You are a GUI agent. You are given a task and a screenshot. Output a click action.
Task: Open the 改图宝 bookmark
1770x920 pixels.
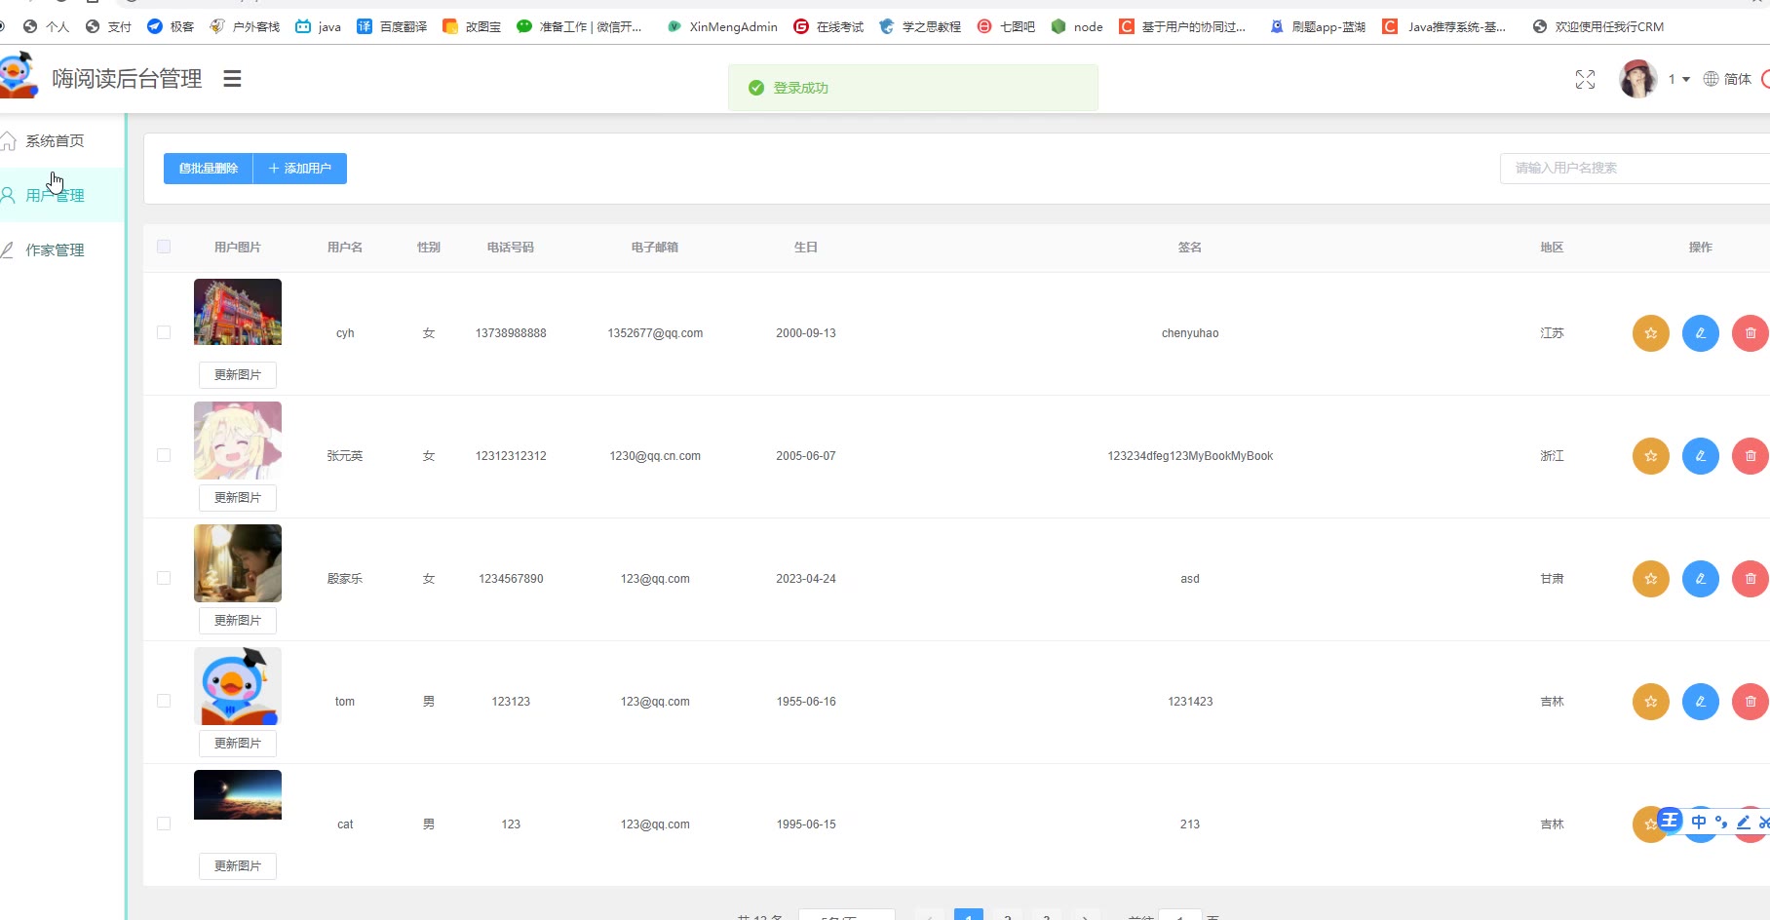coord(472,26)
